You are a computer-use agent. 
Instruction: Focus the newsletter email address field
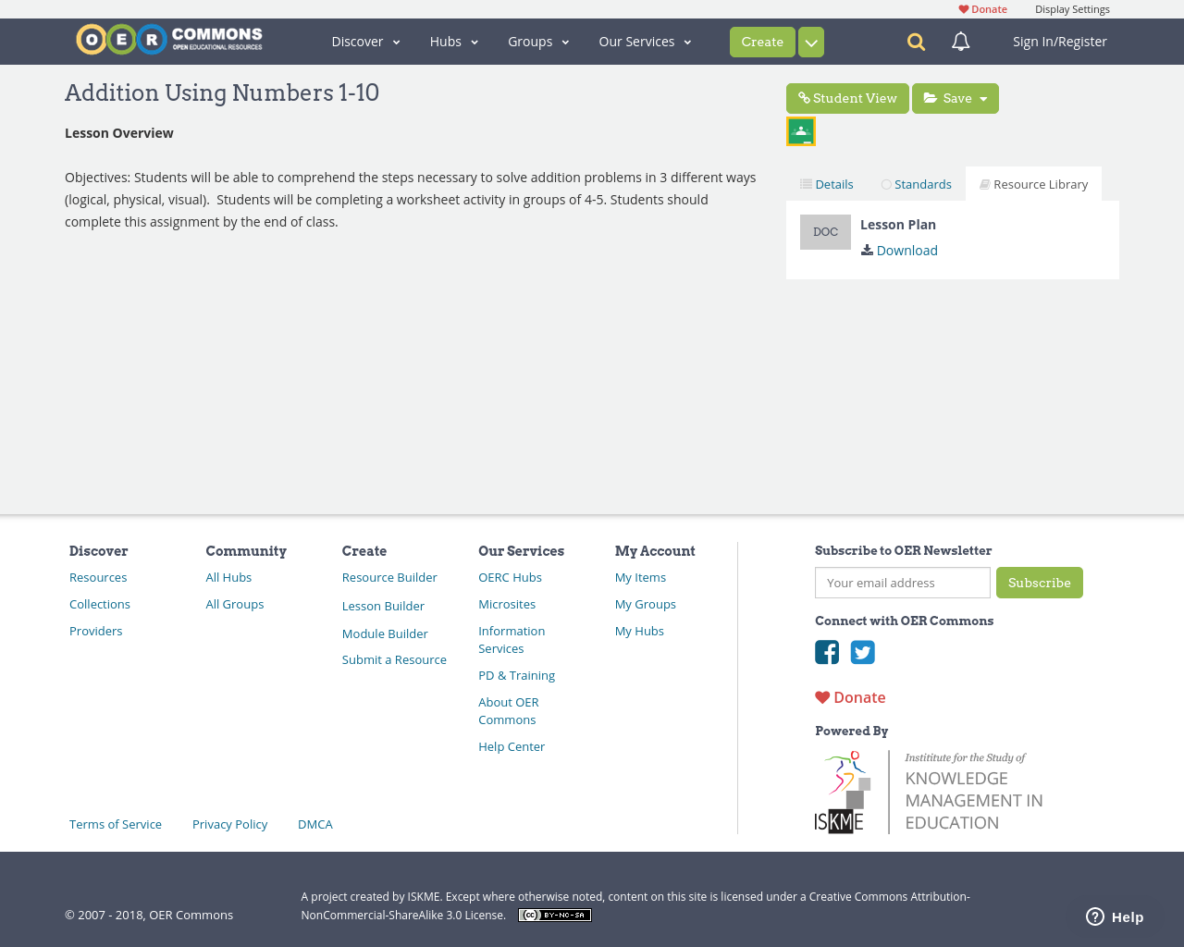point(903,583)
